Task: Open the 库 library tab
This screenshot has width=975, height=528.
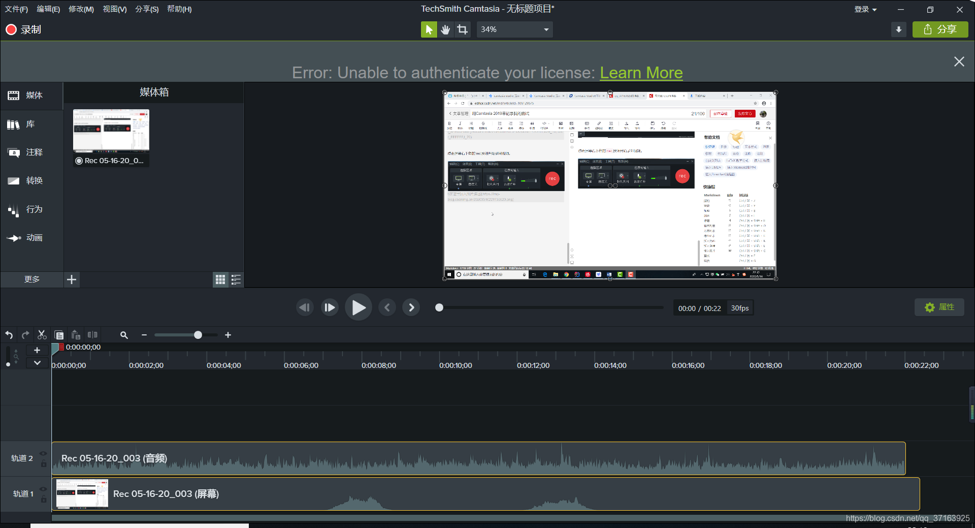Action: [31, 125]
